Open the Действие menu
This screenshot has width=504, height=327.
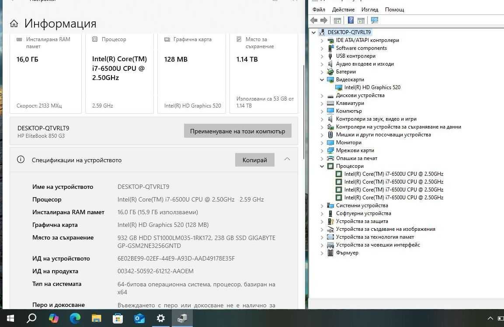click(x=343, y=10)
